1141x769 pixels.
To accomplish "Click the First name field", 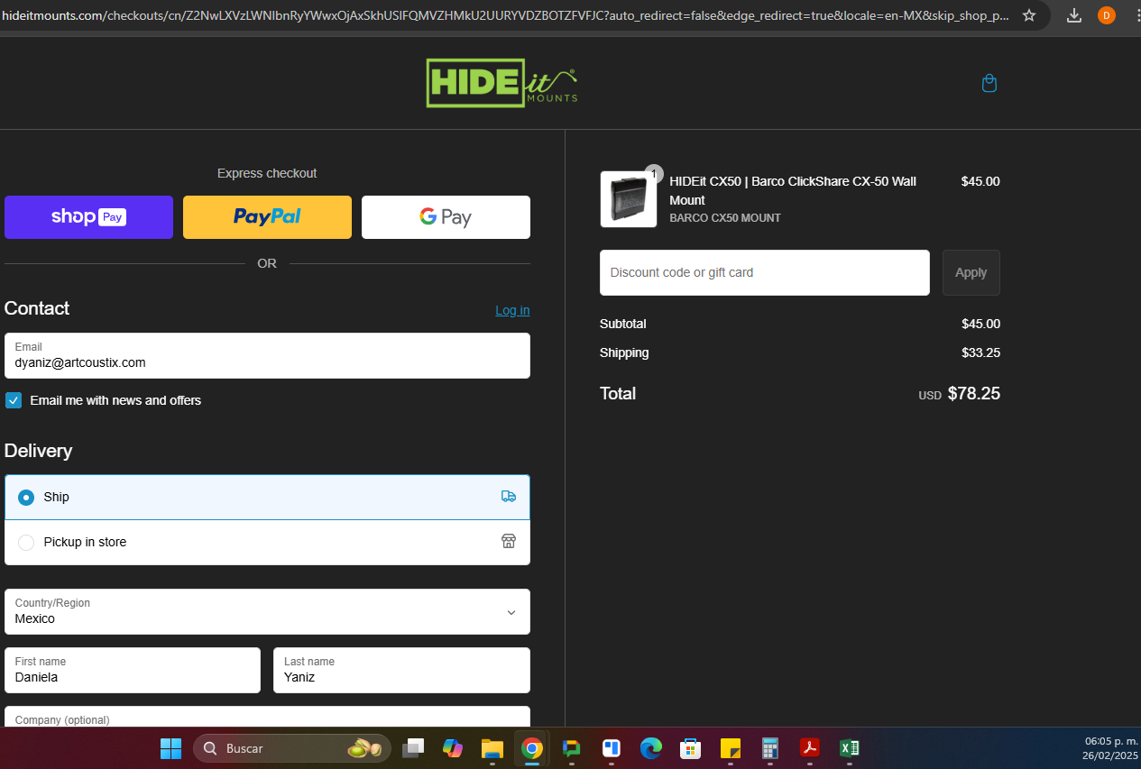I will click(133, 670).
